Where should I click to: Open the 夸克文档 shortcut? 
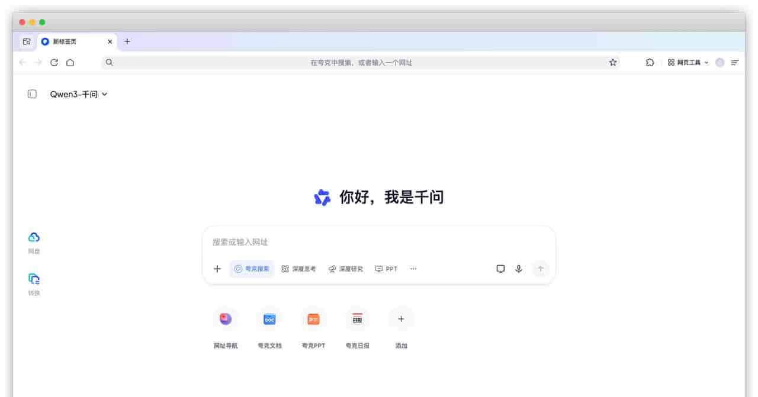coord(269,328)
